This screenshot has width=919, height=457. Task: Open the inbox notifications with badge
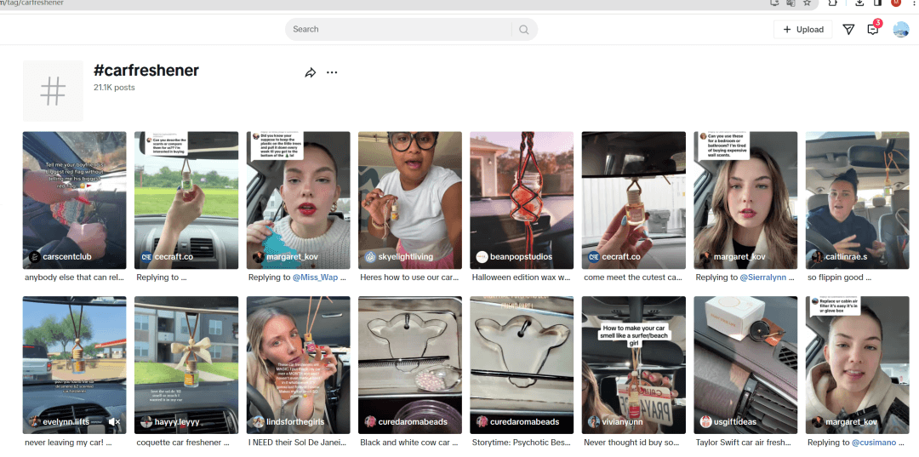coord(872,29)
